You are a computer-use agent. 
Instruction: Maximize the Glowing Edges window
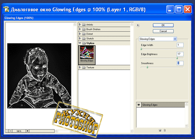pyautogui.click(x=179, y=9)
